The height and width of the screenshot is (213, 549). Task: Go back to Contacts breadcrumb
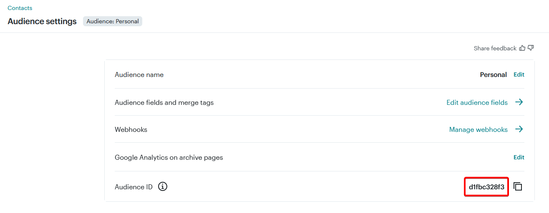tap(20, 8)
